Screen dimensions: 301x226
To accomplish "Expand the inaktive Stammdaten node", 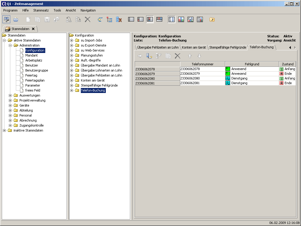I will [4, 130].
